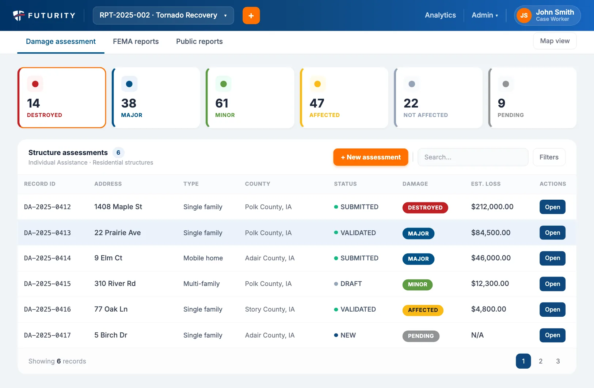Click the DRAFT status of 310 River Rd
The image size is (594, 388).
click(x=348, y=284)
